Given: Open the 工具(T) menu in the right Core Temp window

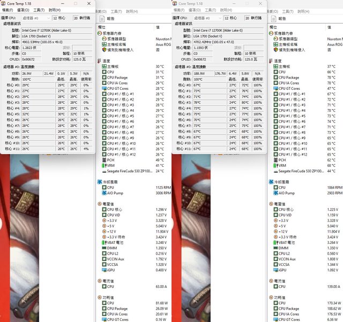Looking at the screenshot, I should (x=210, y=10).
